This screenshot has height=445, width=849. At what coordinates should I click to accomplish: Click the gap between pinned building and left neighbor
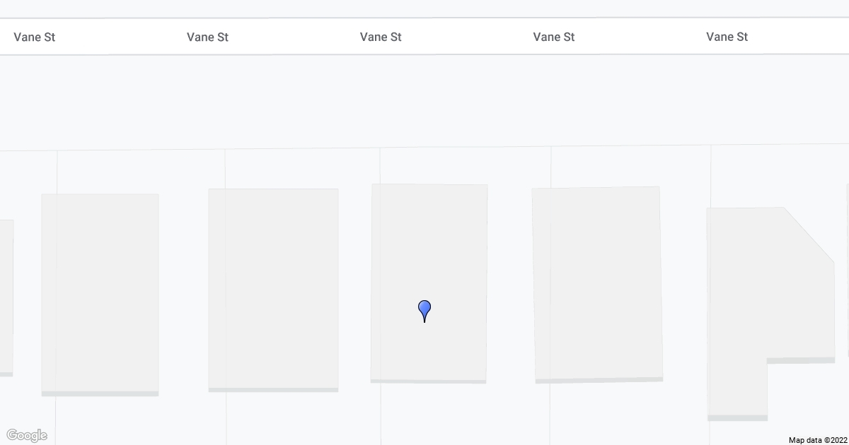coord(354,283)
